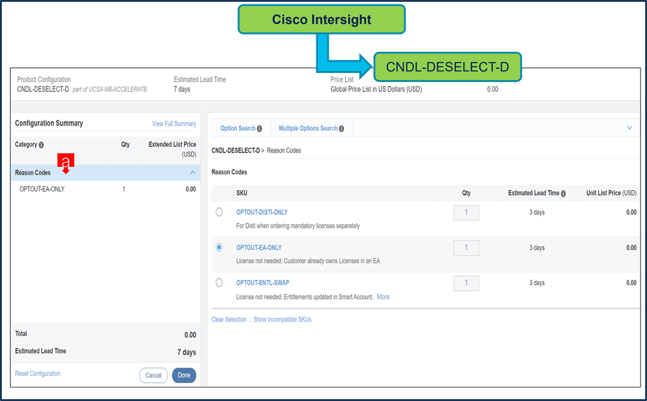This screenshot has width=647, height=401.
Task: Click the '7 days' value under Estimated Lead Time header
Action: click(x=182, y=89)
